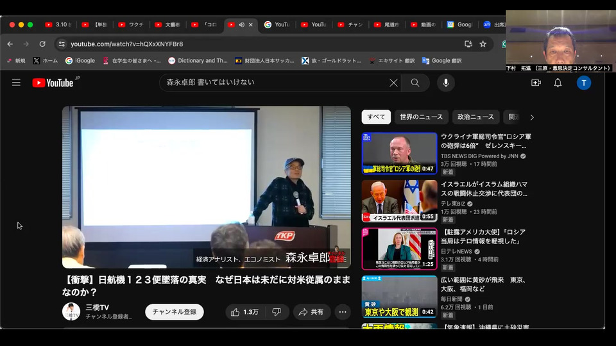Open the 在学生の皆さまへ bookmark

pos(132,61)
